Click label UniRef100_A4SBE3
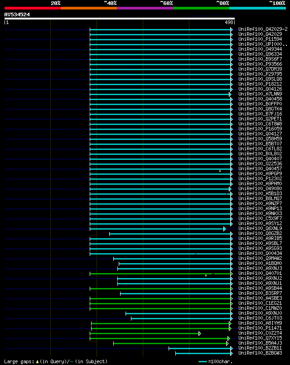Image resolution: width=290 pixels, height=365 pixels. pyautogui.click(x=260, y=298)
